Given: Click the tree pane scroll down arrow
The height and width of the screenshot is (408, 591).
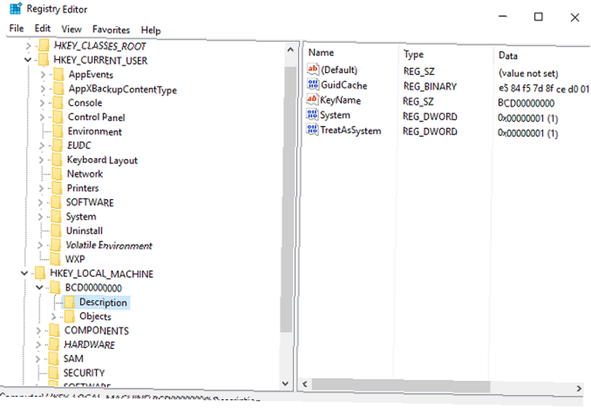Looking at the screenshot, I should click(285, 384).
